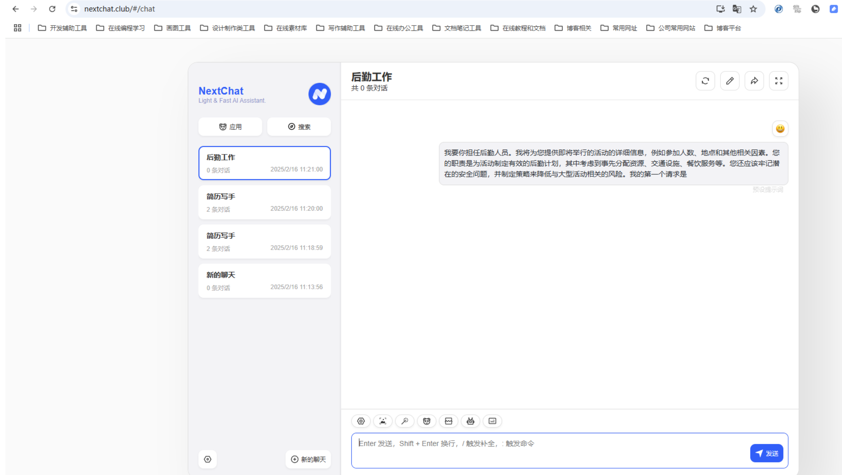The width and height of the screenshot is (842, 475).
Task: Open sidebar settings hexagon button
Action: (207, 459)
